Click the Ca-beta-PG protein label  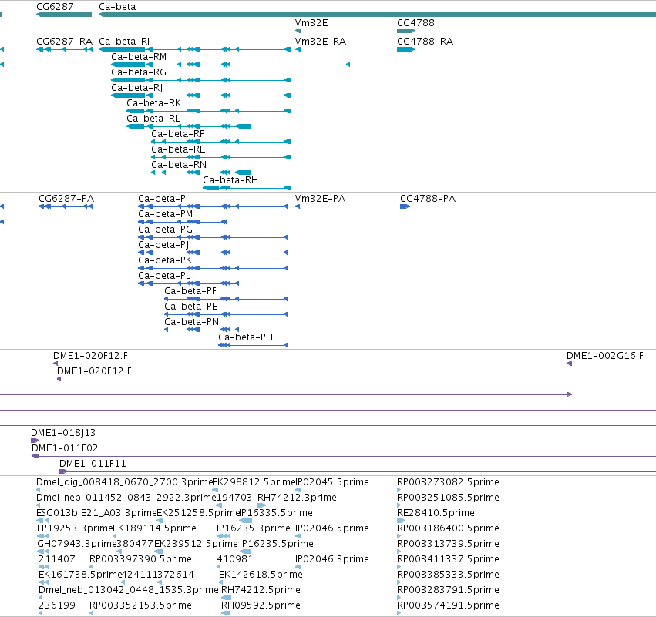coord(165,230)
